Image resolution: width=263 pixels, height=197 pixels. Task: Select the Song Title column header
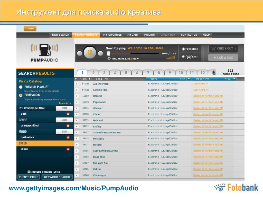coord(102,79)
